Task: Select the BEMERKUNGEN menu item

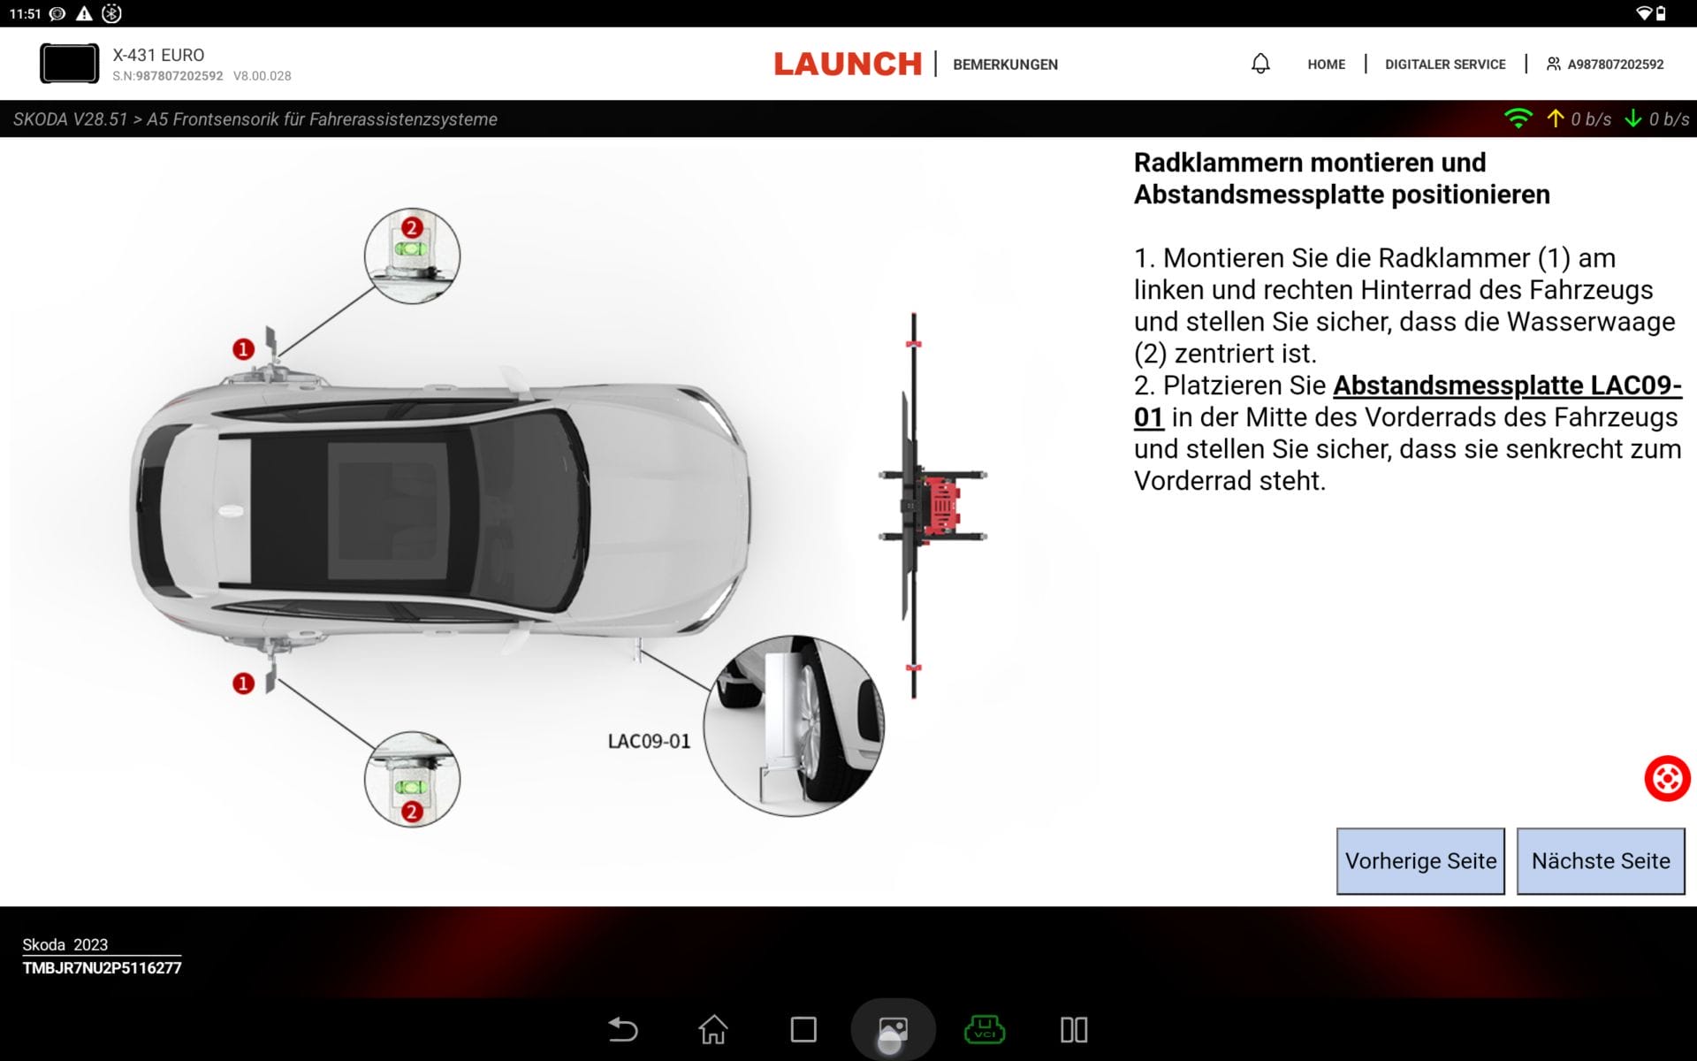Action: 1005,65
